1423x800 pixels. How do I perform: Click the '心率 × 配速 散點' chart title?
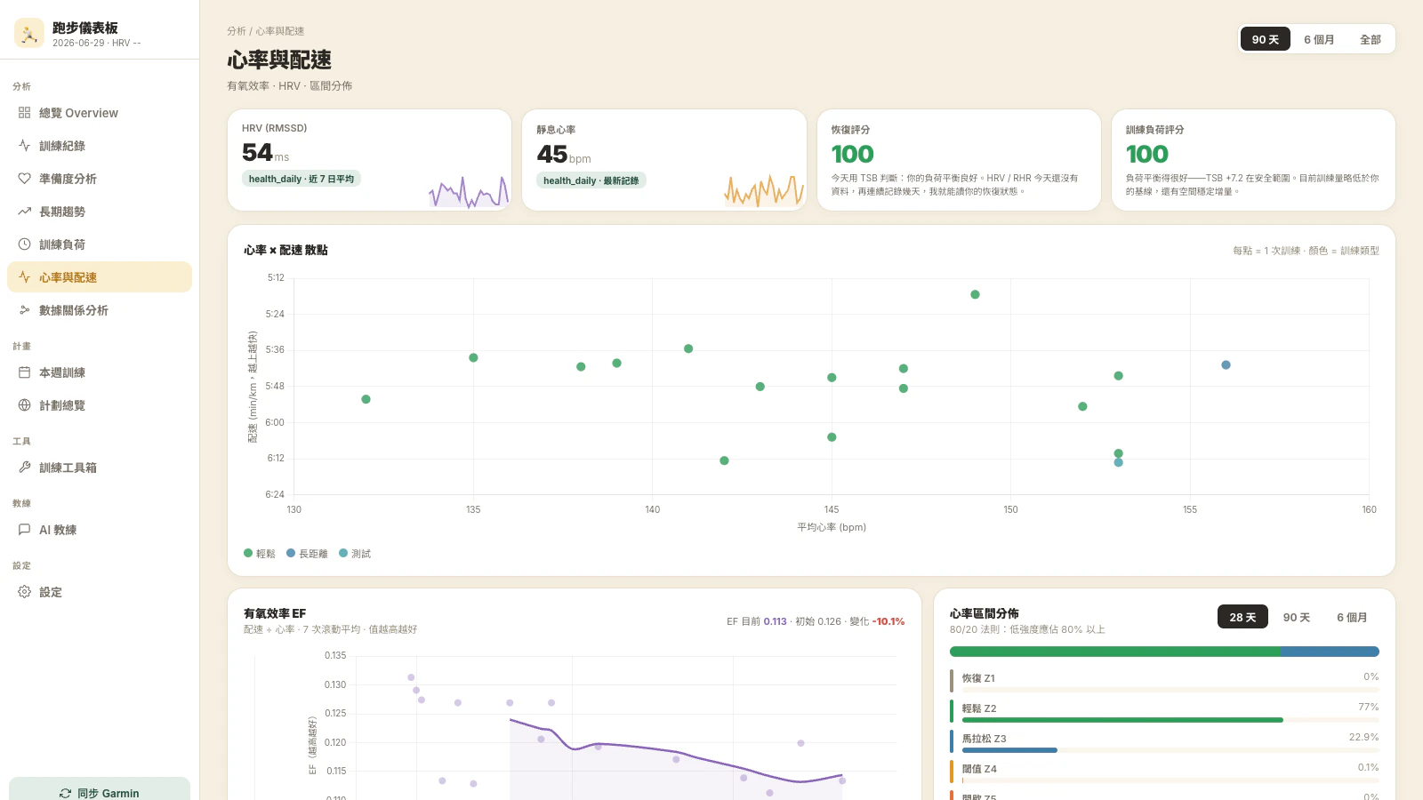285,251
